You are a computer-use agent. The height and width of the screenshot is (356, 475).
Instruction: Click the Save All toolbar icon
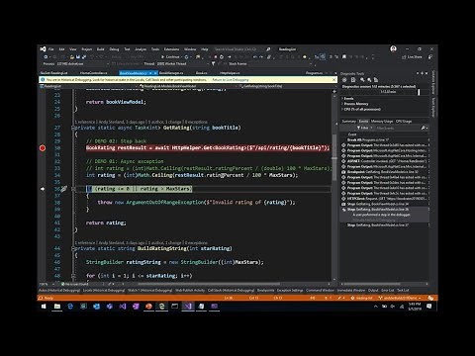(x=84, y=57)
